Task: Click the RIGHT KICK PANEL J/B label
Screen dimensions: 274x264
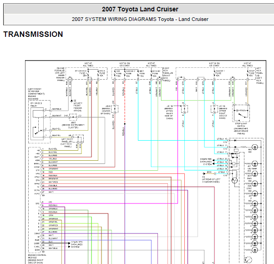Action: click(167, 74)
